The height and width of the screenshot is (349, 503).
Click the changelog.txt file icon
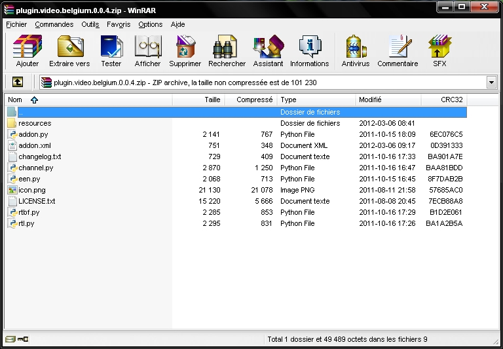[12, 156]
